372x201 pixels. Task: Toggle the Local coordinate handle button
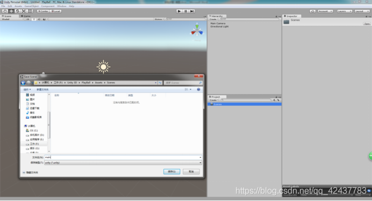pyautogui.click(x=56, y=11)
